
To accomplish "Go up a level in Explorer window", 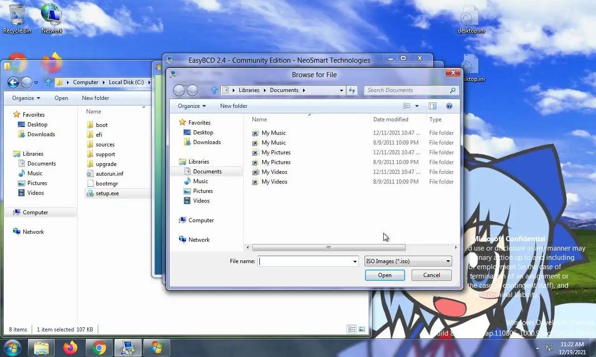I will click(x=48, y=82).
